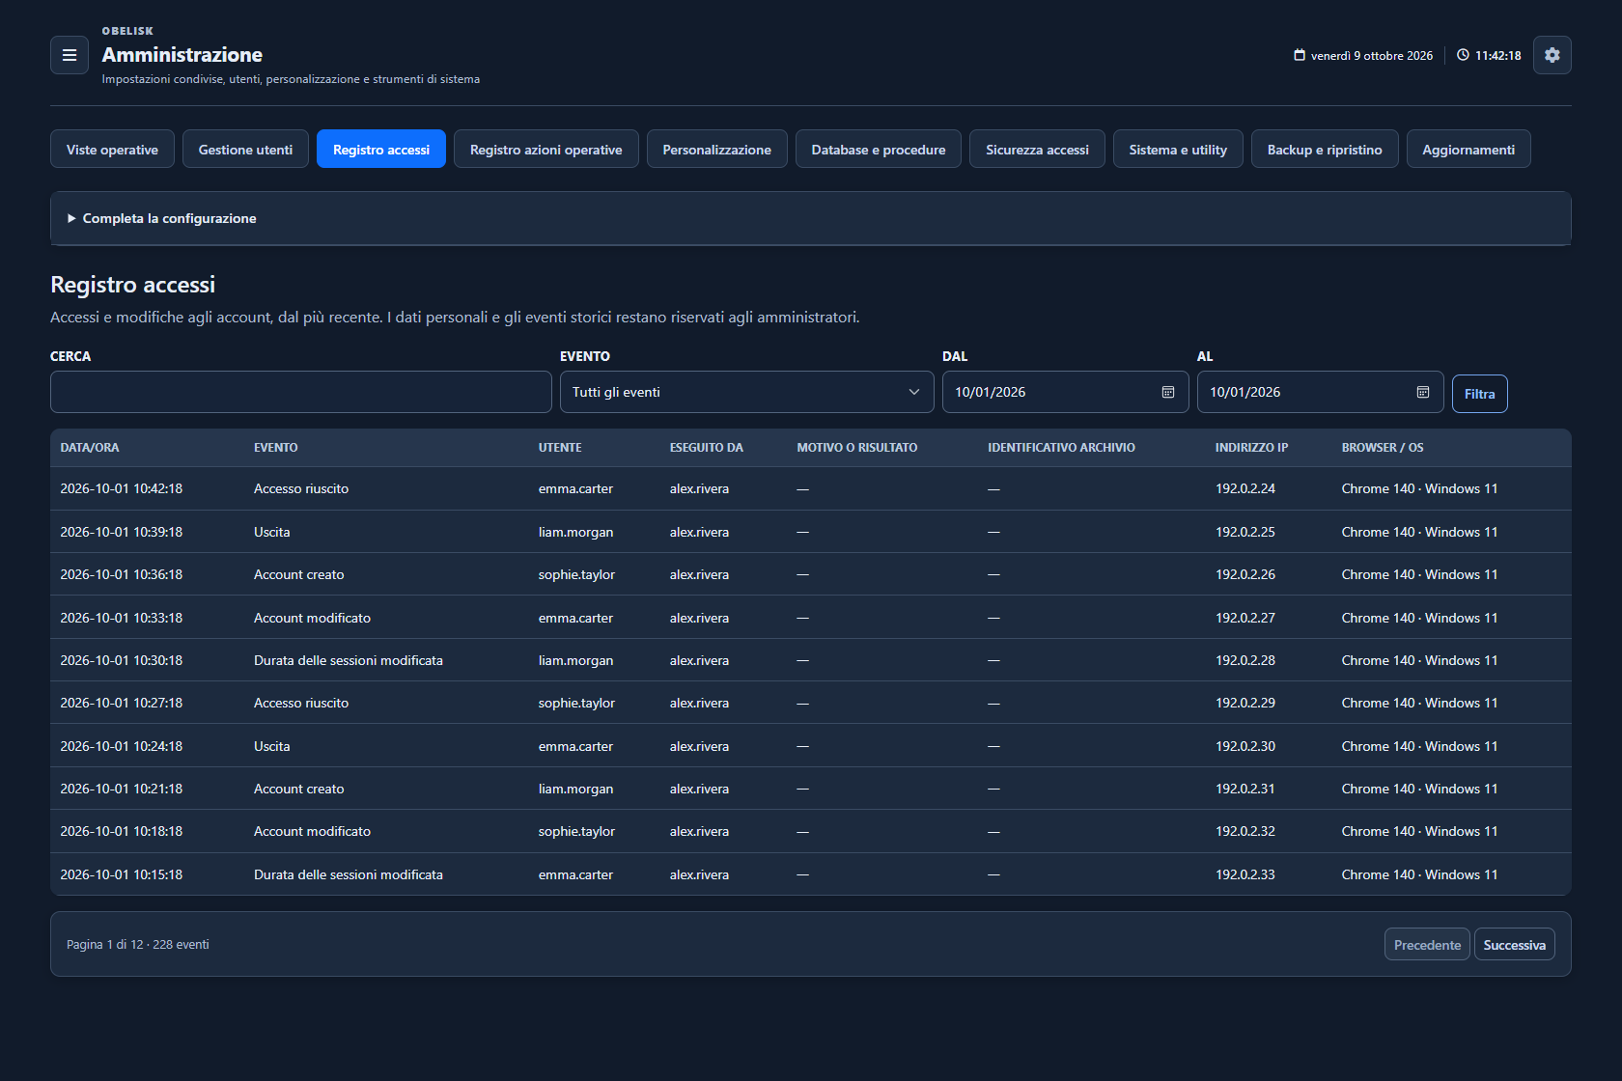1622x1081 pixels.
Task: Open settings via the gear icon
Action: pyautogui.click(x=1552, y=55)
